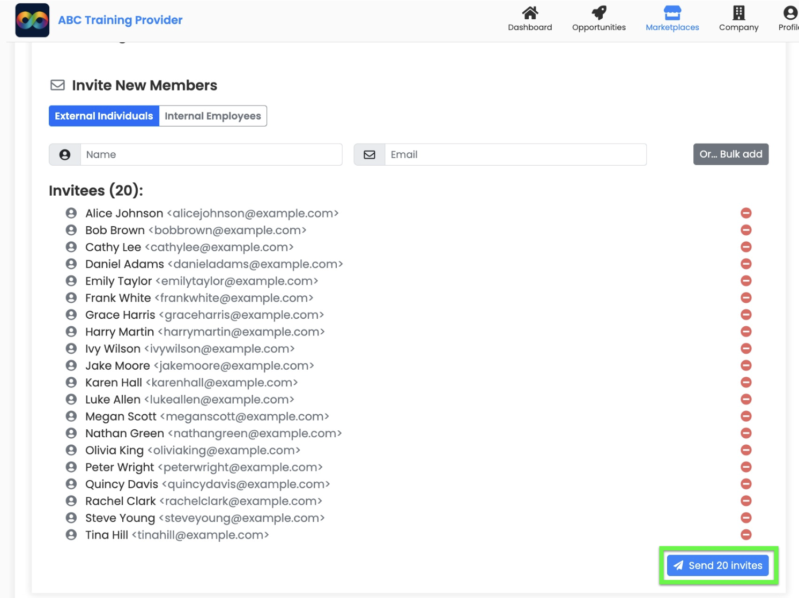Remove Quincy Davis from invitees
The image size is (799, 598).
[x=746, y=484]
